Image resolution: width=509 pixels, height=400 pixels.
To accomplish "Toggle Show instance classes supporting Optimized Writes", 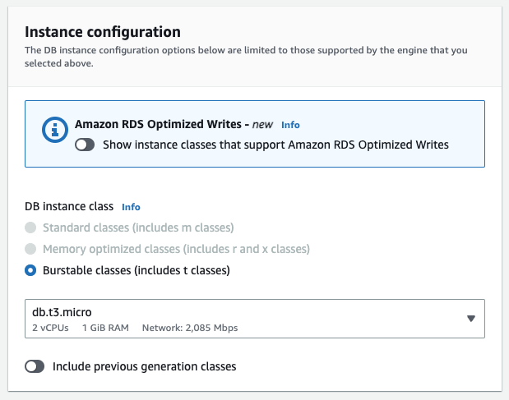I will [85, 145].
